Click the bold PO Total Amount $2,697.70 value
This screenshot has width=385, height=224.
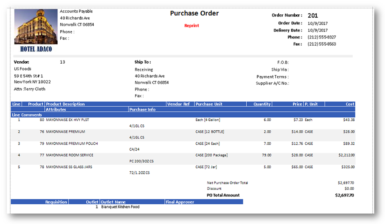344,195
